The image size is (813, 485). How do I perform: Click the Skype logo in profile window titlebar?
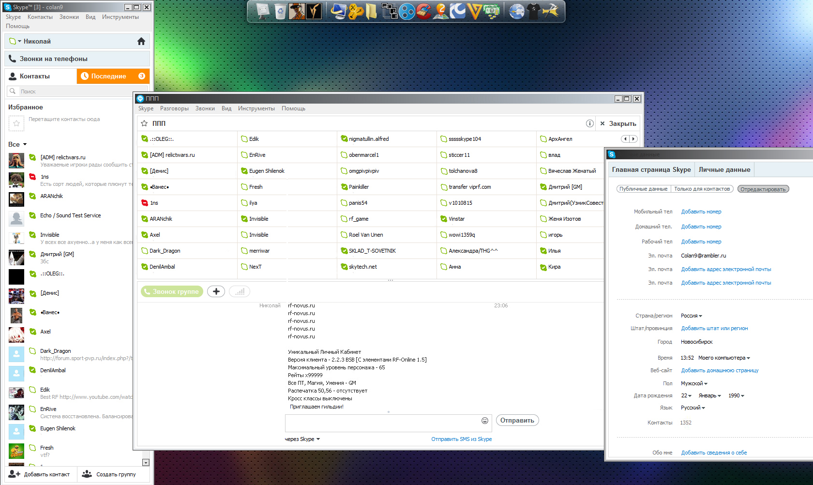pyautogui.click(x=612, y=154)
